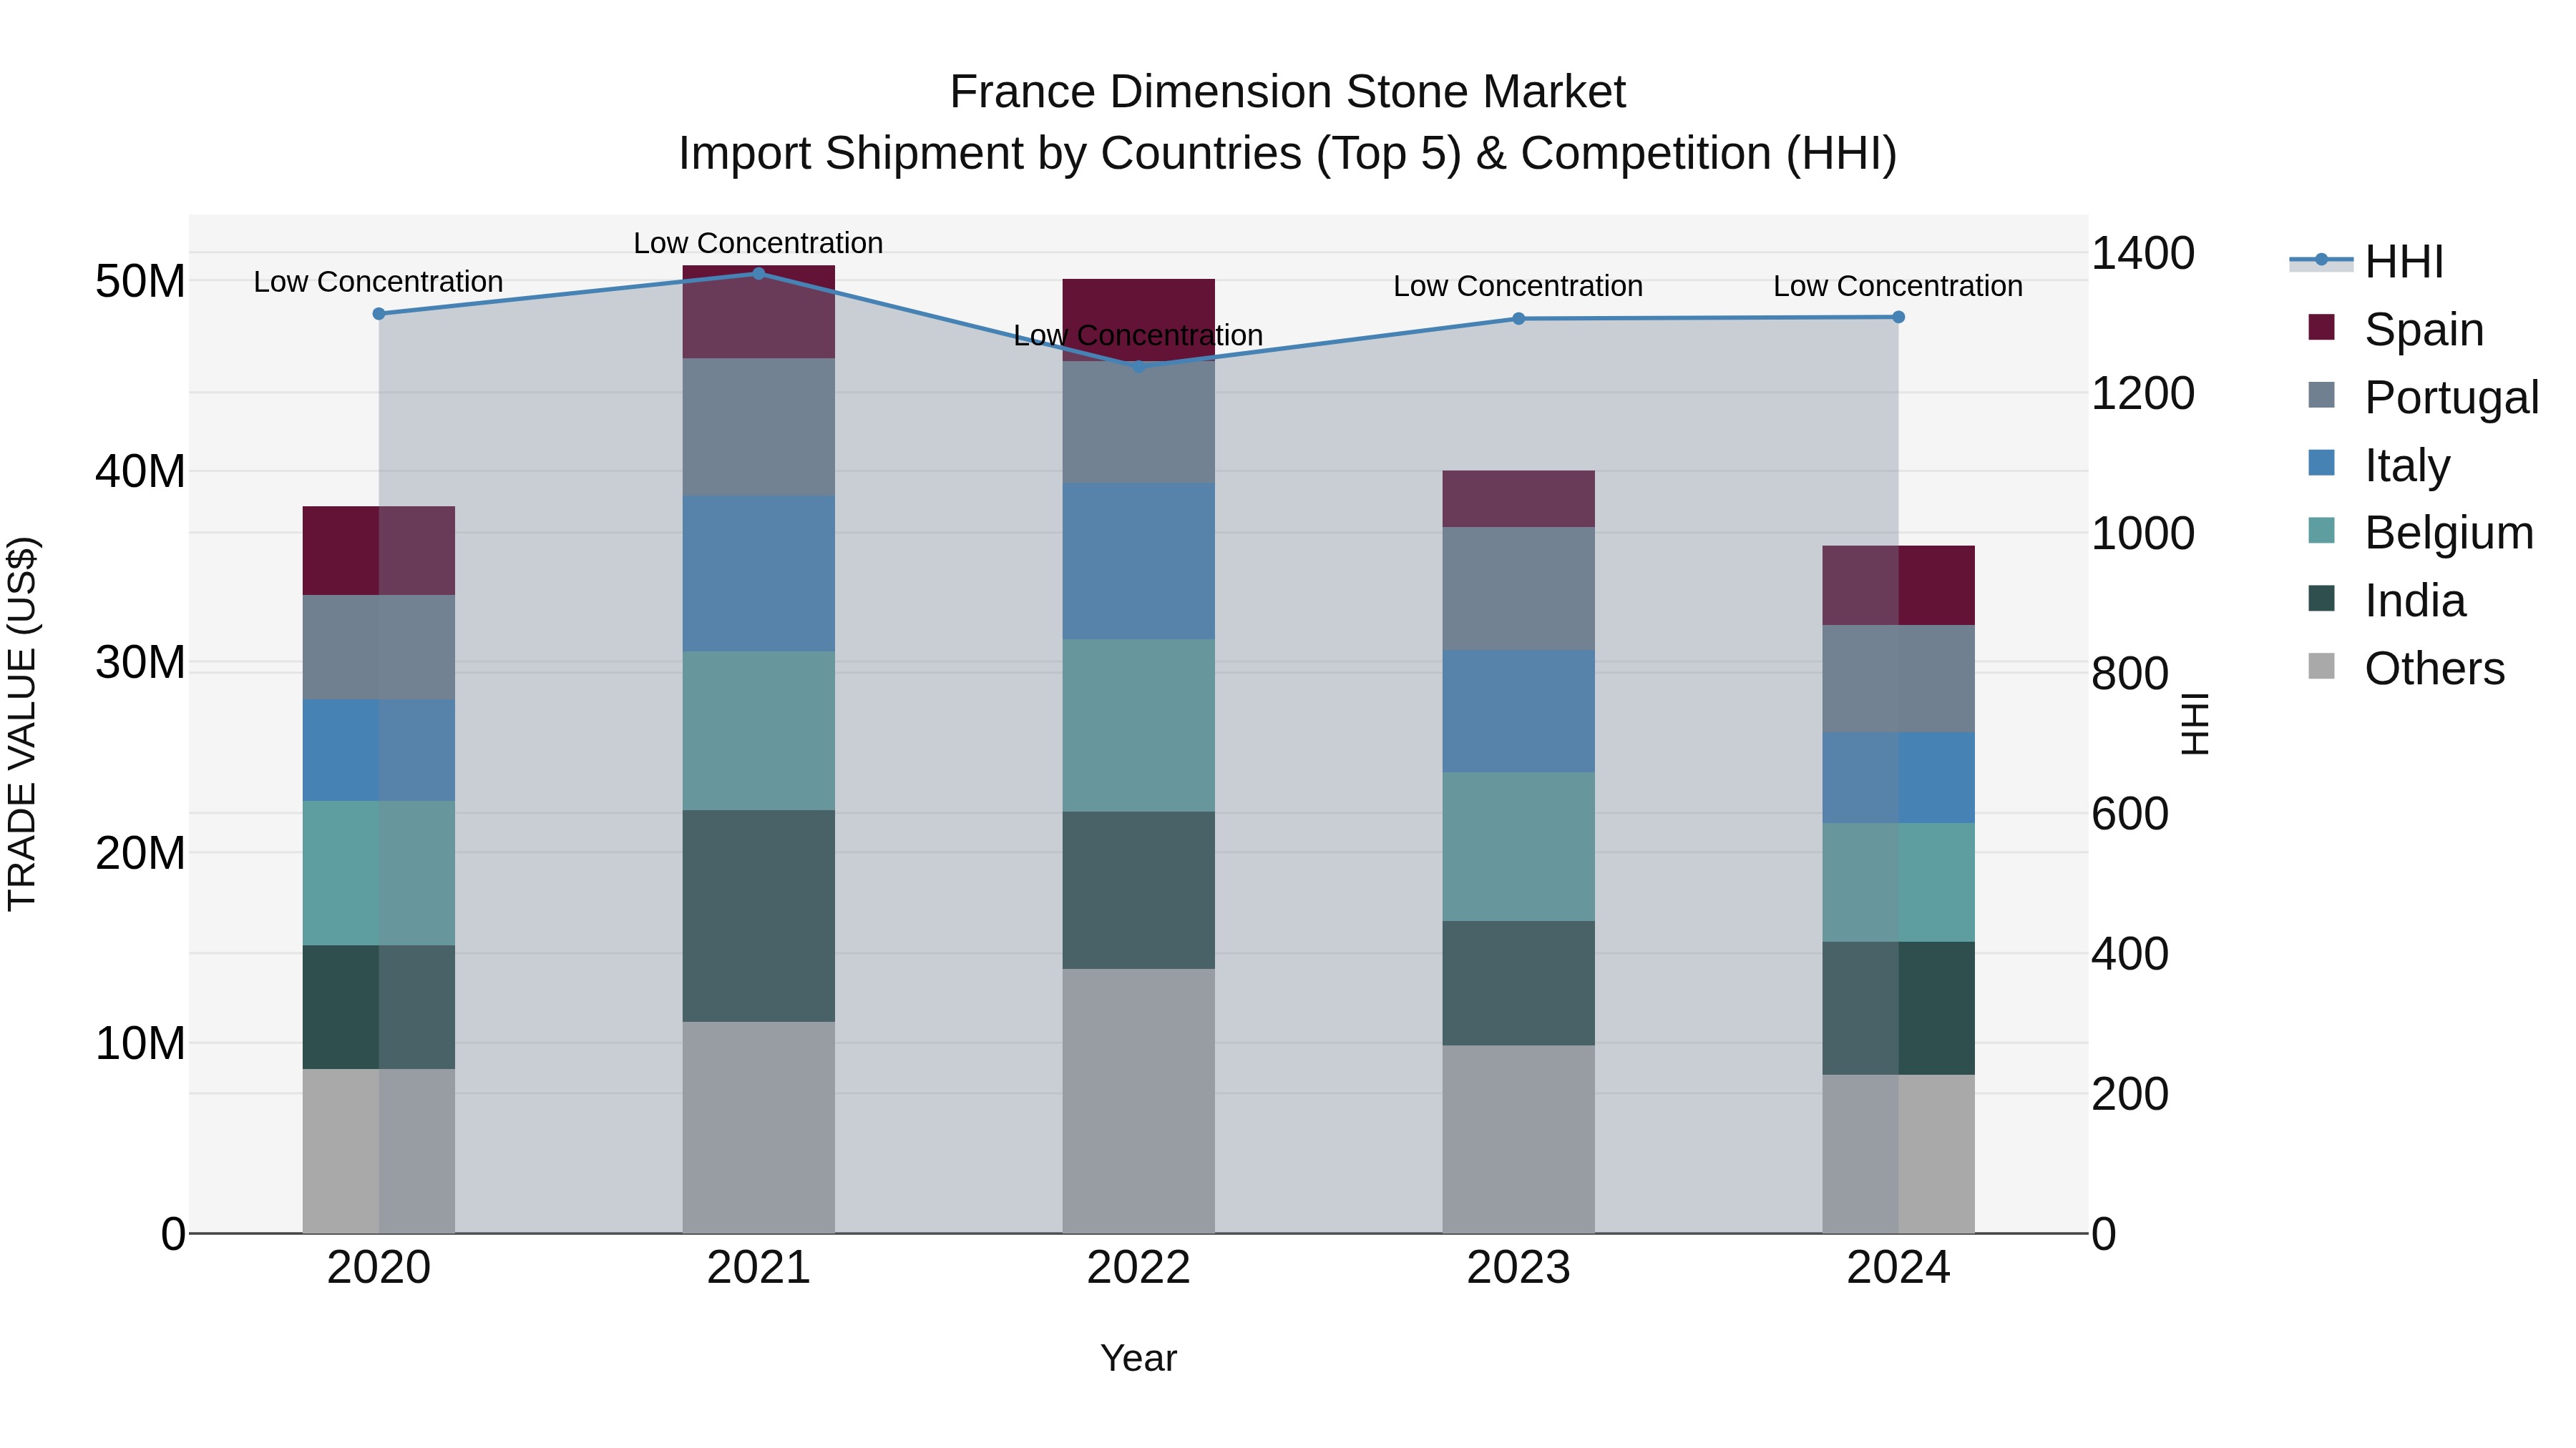Click the 1400 tick on HHI axis
The width and height of the screenshot is (2576, 1448).
[2143, 254]
